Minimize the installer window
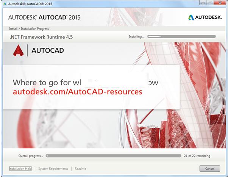The width and height of the screenshot is (228, 177). [x=200, y=3]
